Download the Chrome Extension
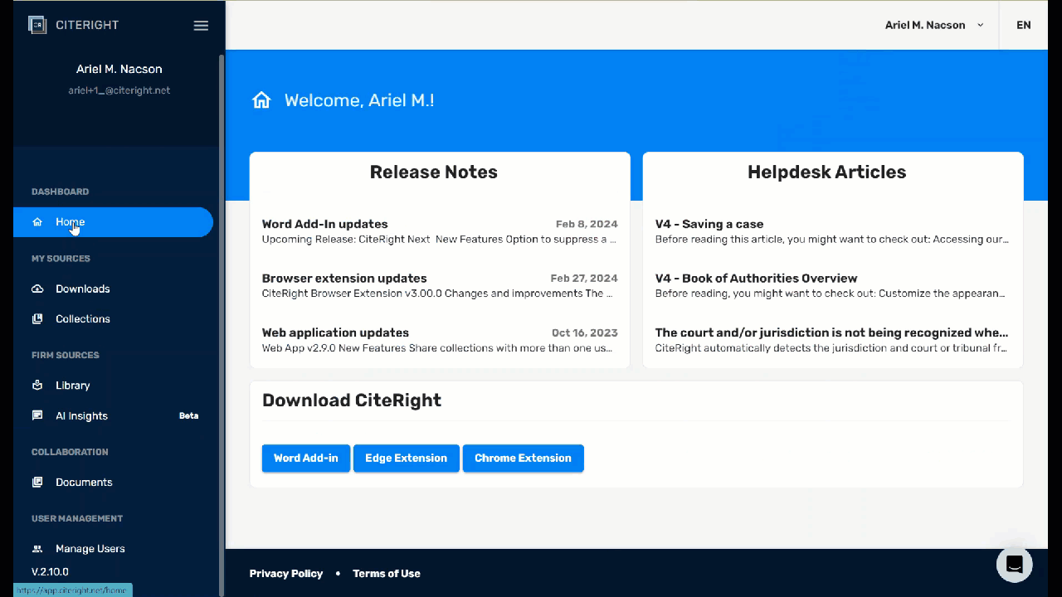The width and height of the screenshot is (1062, 597). click(x=523, y=458)
